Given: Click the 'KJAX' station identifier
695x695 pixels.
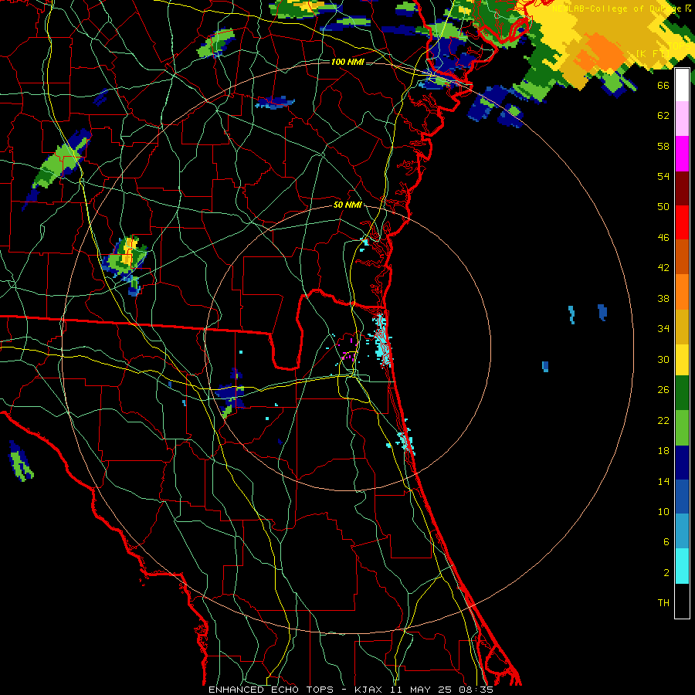Looking at the screenshot, I should point(369,690).
